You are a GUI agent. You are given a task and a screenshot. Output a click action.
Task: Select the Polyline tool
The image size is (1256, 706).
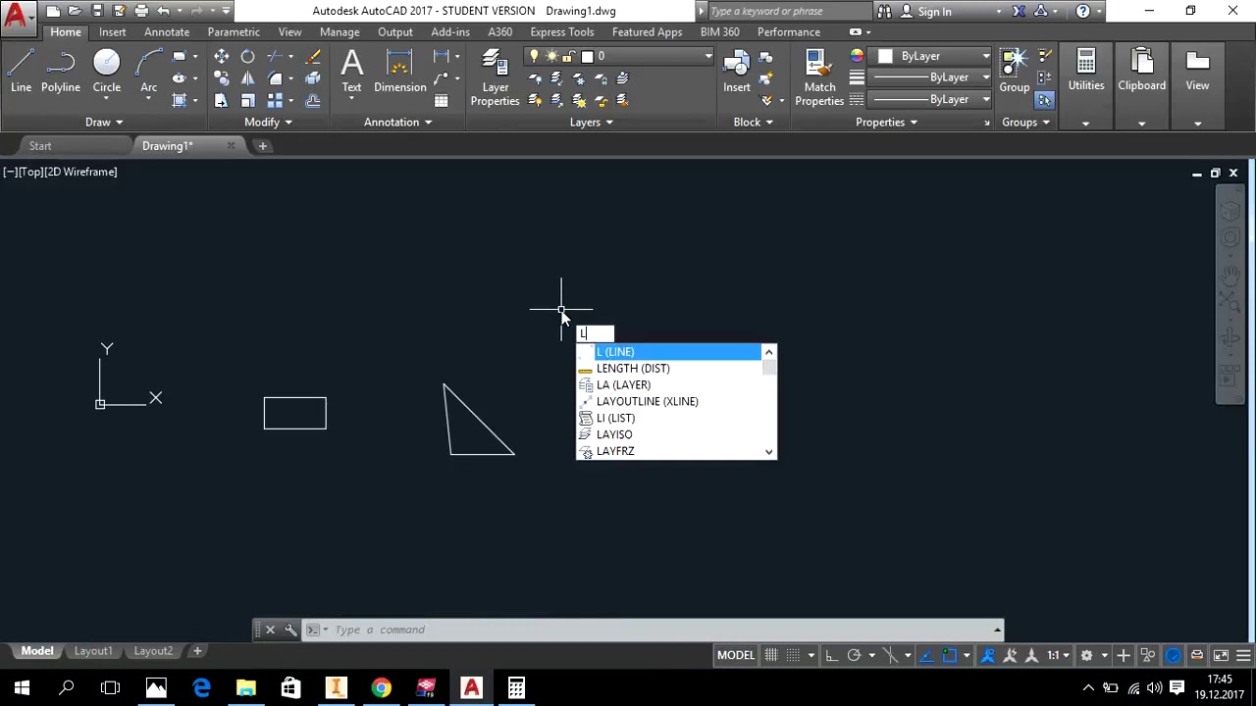(60, 73)
